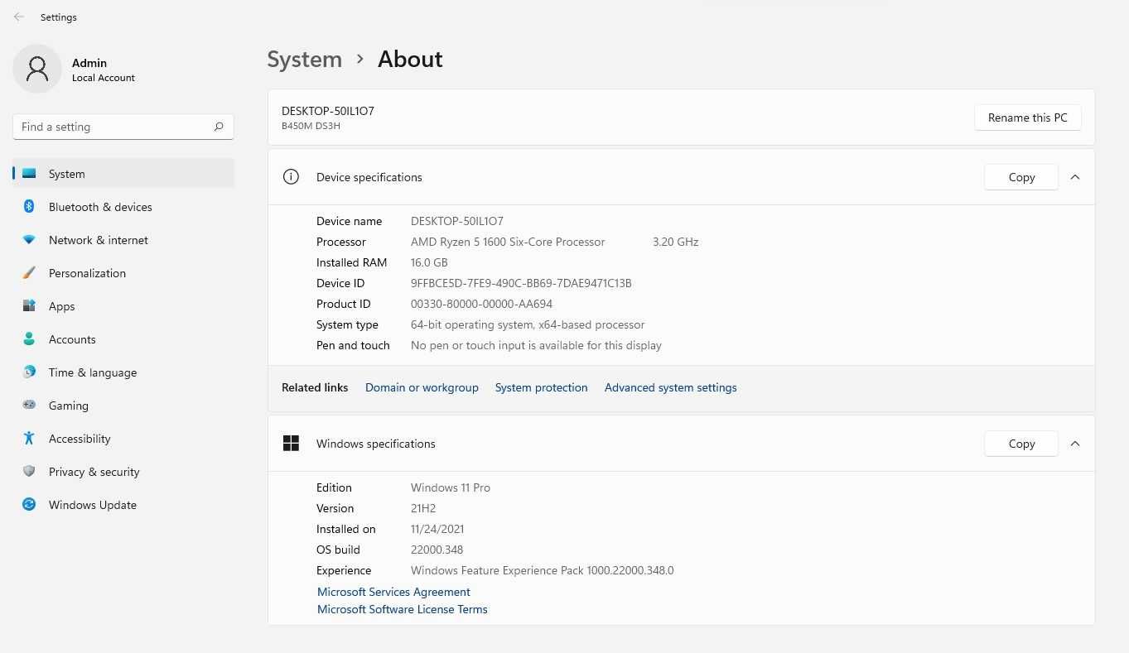Viewport: 1129px width, 653px height.
Task: Click the Device ID value text
Action: coord(521,283)
